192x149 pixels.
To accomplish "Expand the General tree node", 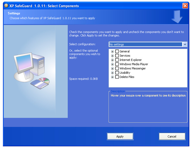I will [x=112, y=51].
